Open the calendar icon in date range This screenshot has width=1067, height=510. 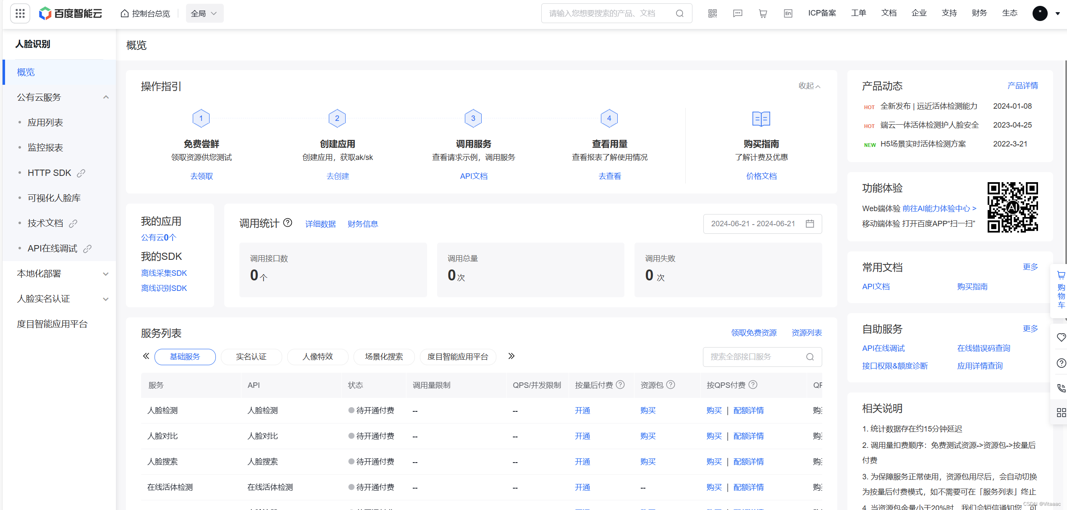pos(810,224)
